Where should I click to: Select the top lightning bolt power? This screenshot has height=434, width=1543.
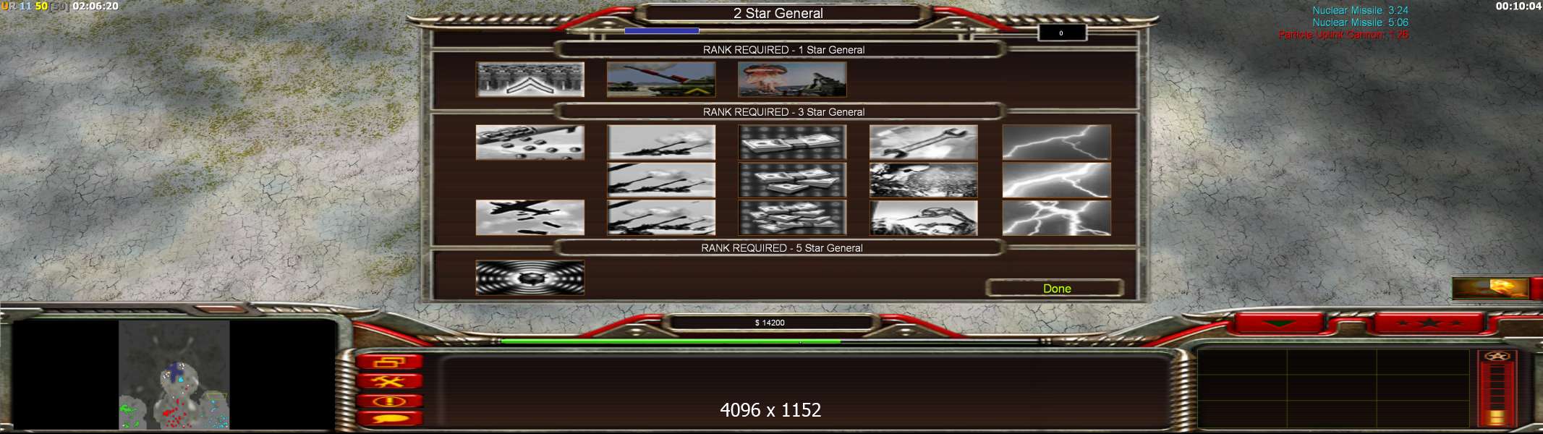tap(1056, 142)
